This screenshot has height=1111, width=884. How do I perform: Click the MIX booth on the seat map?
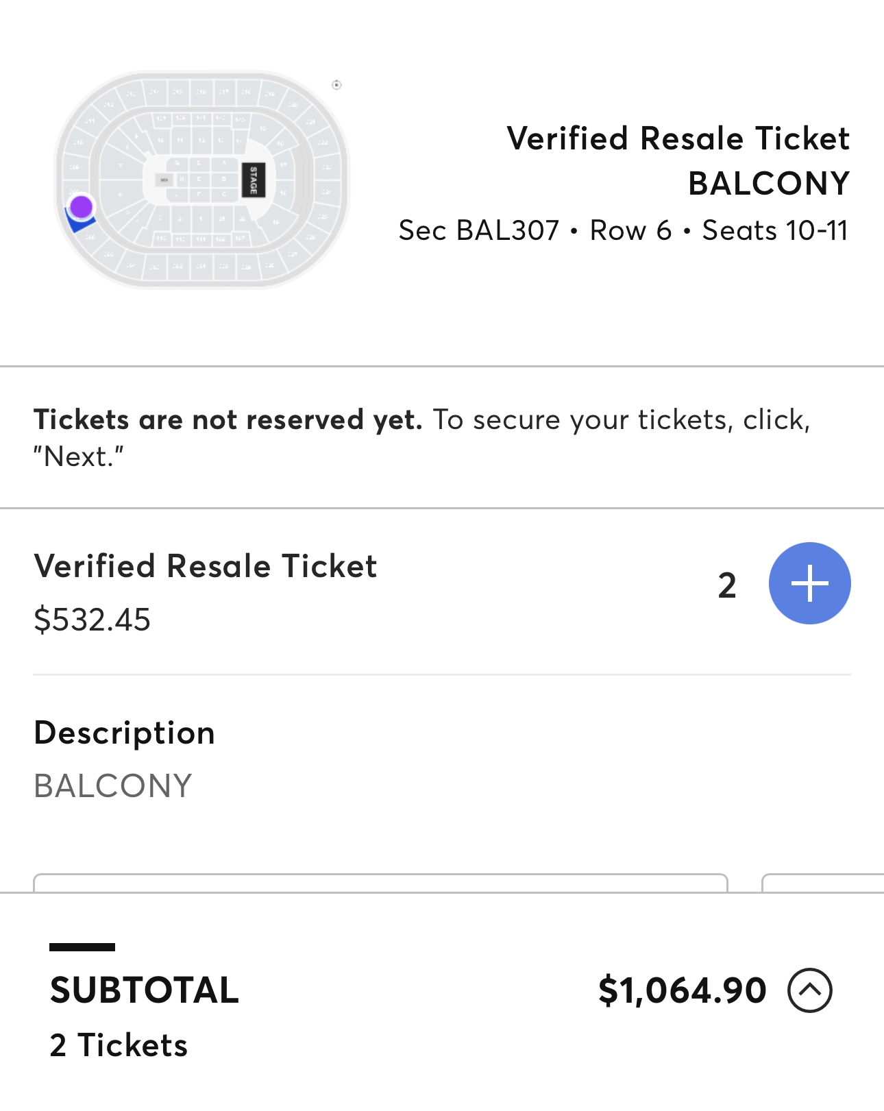pos(164,180)
